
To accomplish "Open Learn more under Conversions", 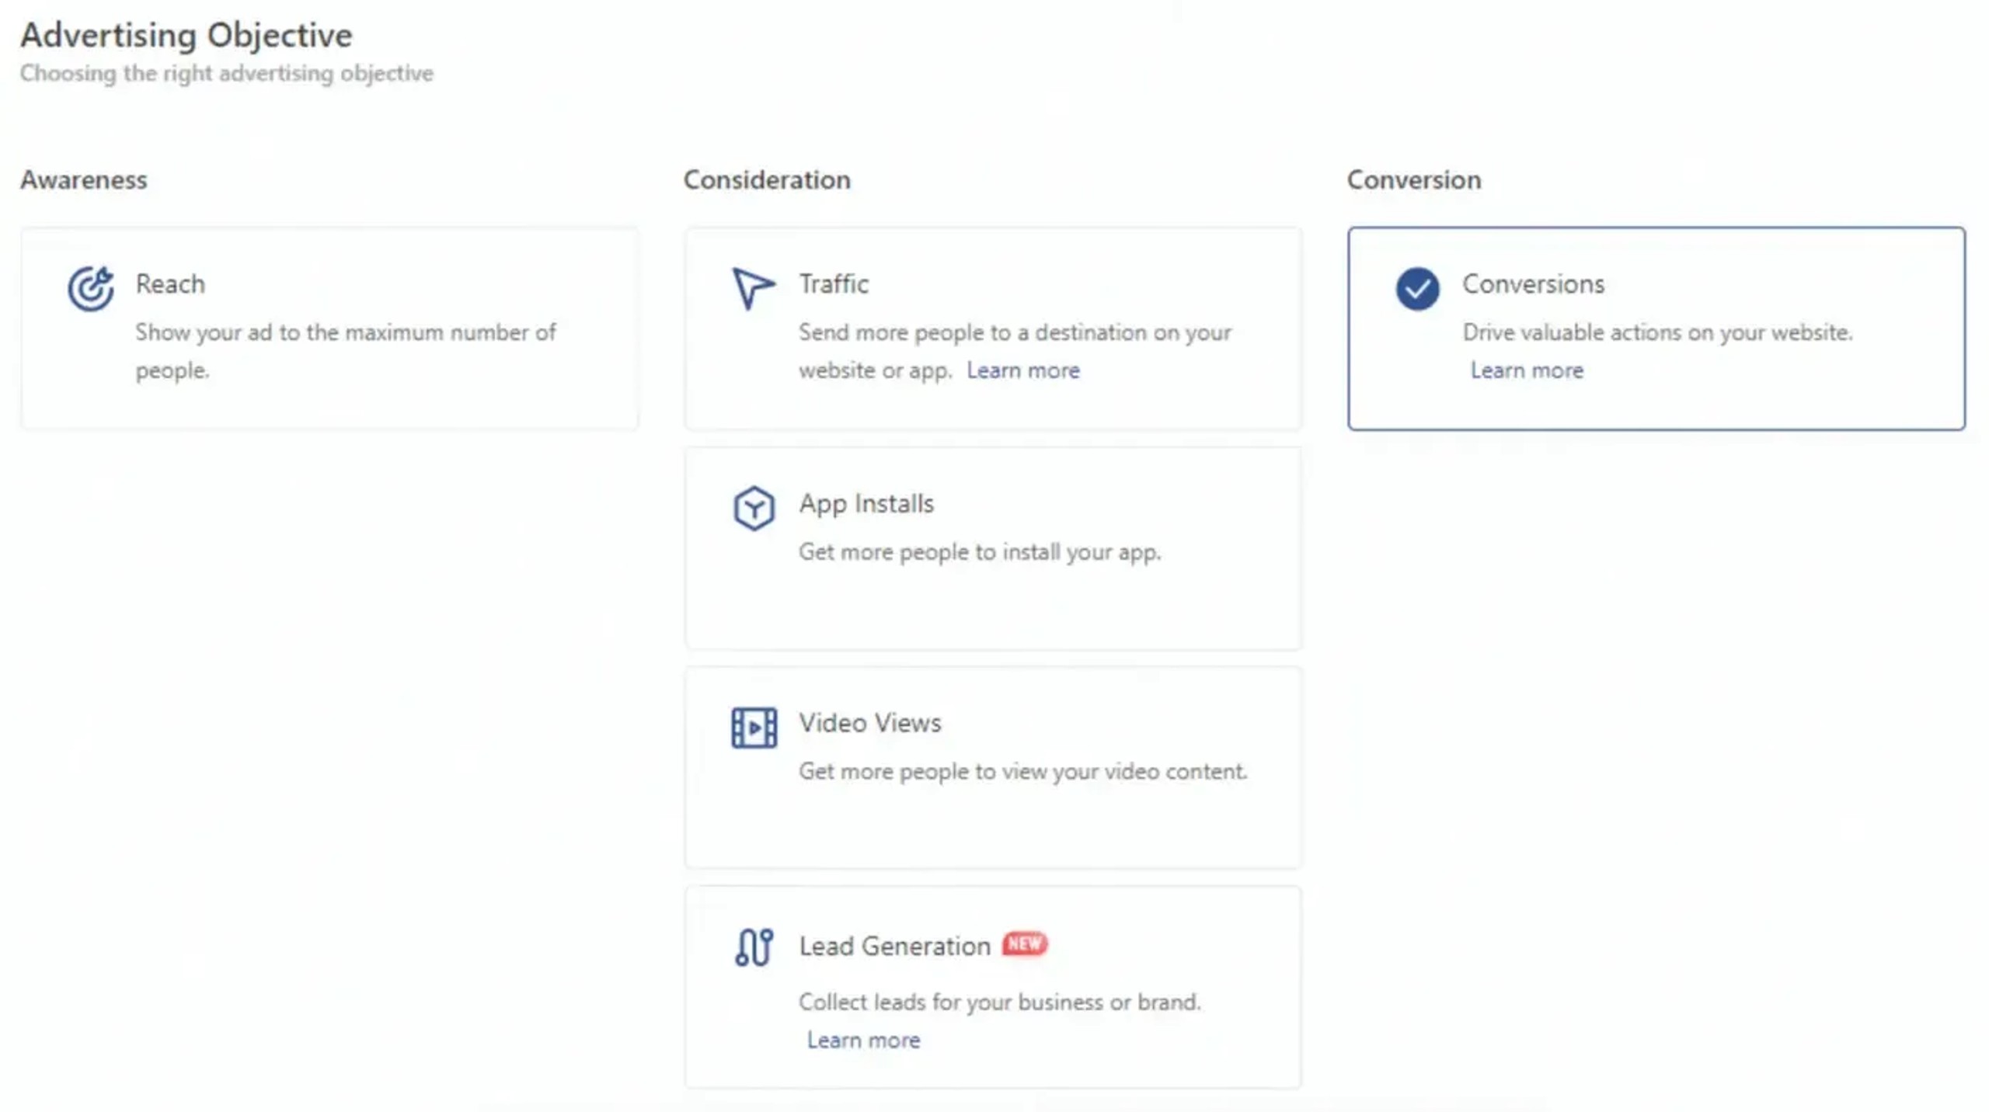I will pos(1526,370).
